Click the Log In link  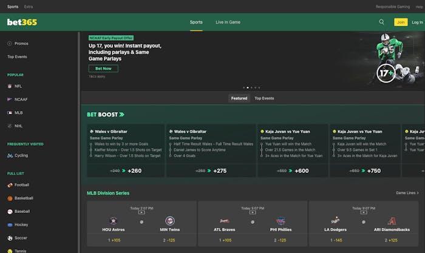(418, 22)
